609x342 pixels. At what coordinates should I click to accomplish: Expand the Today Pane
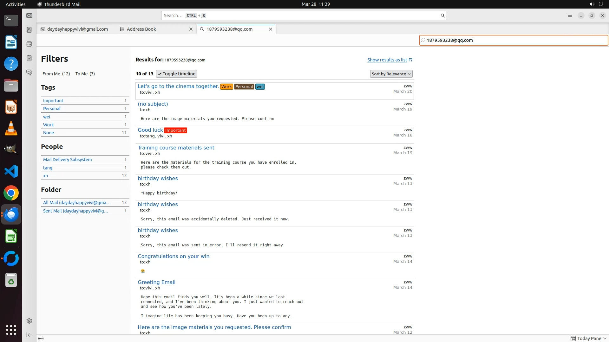[589, 339]
